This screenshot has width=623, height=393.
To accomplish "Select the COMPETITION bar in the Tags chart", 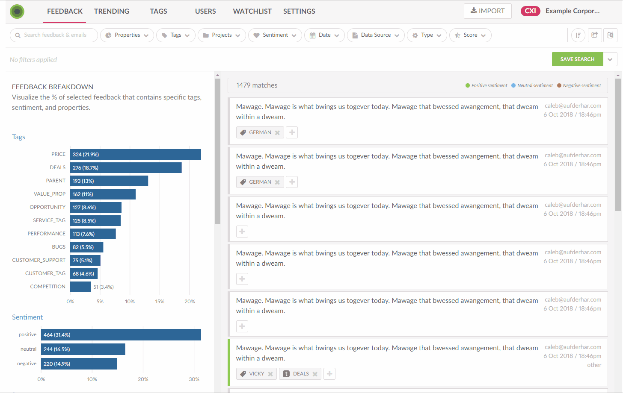I will coord(80,287).
